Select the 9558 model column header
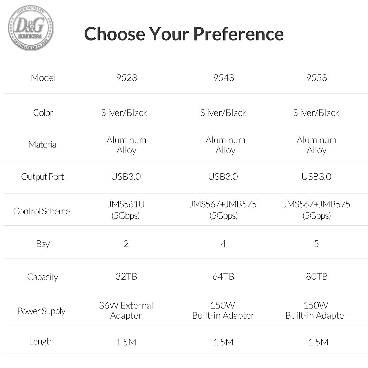The width and height of the screenshot is (368, 368). (316, 78)
